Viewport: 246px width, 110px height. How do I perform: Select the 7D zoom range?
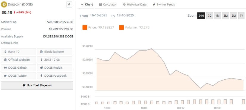click(210, 16)
